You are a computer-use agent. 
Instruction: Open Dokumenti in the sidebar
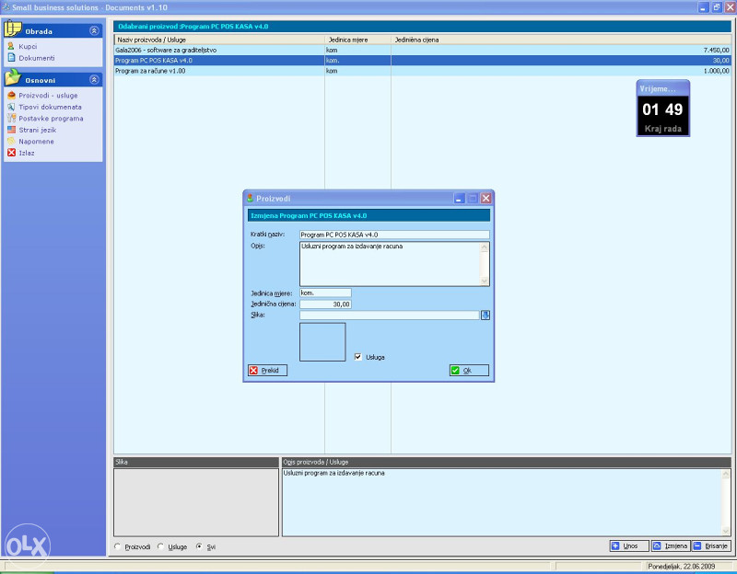pyautogui.click(x=36, y=58)
